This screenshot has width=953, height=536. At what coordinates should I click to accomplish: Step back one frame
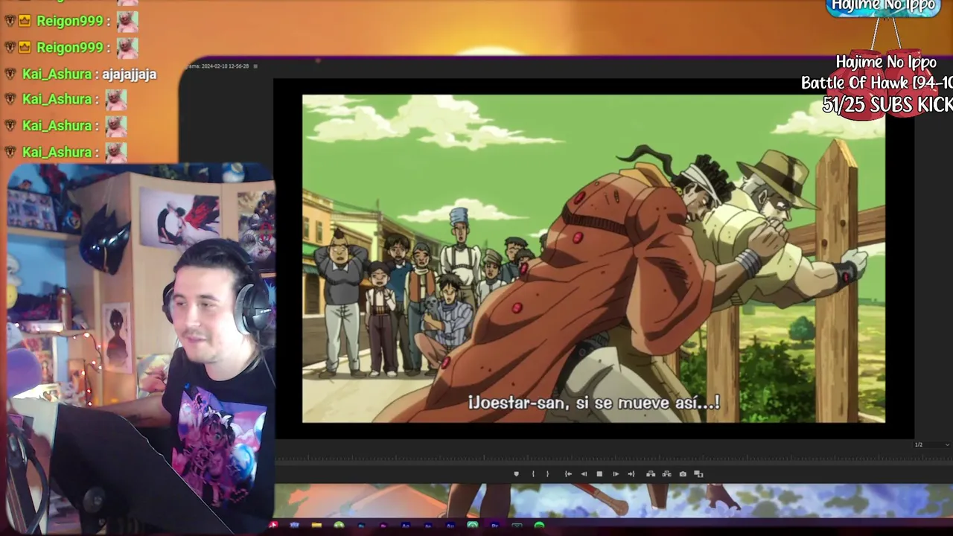(x=584, y=474)
